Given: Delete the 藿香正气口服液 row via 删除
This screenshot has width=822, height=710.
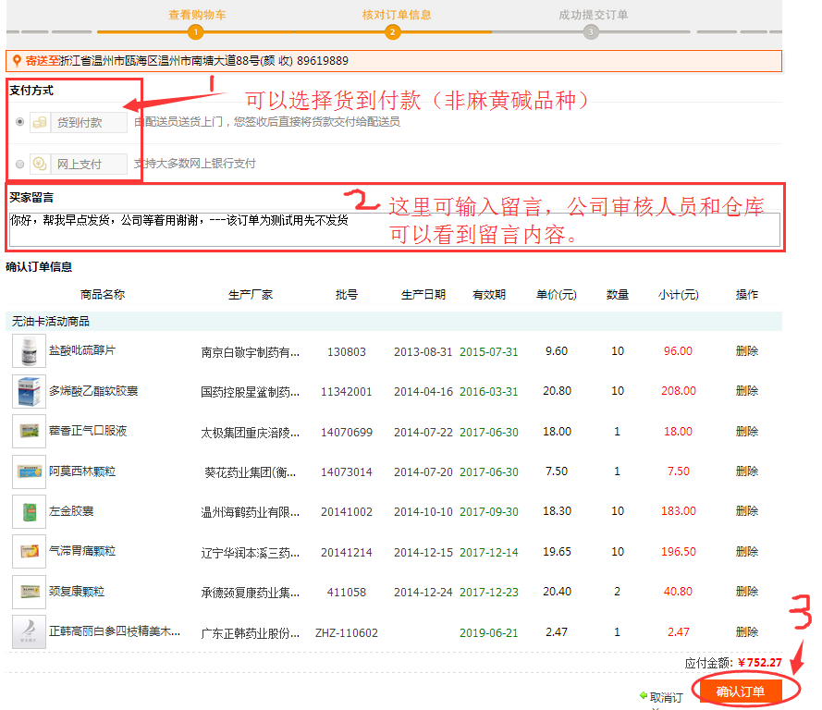Looking at the screenshot, I should tap(746, 431).
